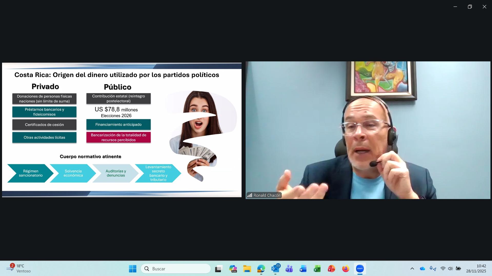Viewport: 492px width, 276px height.
Task: Open the OneDrive cloud tray icon
Action: 422,269
